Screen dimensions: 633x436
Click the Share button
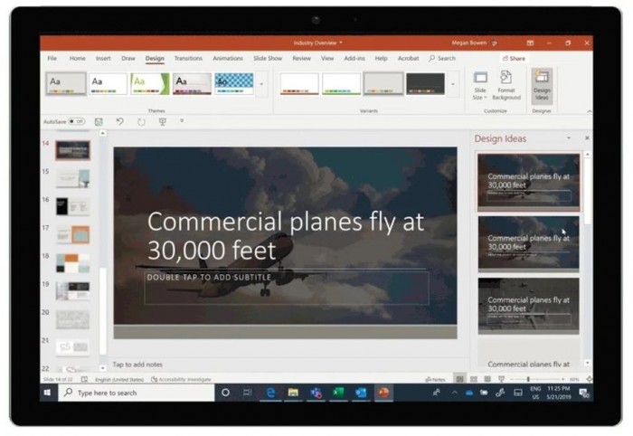(x=515, y=58)
